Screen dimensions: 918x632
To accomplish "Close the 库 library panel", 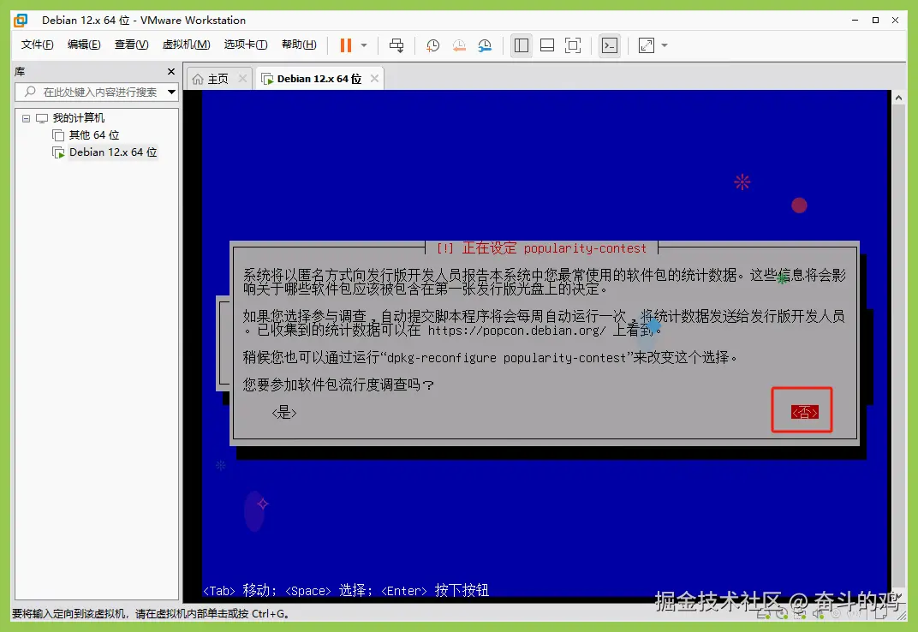I will 171,71.
